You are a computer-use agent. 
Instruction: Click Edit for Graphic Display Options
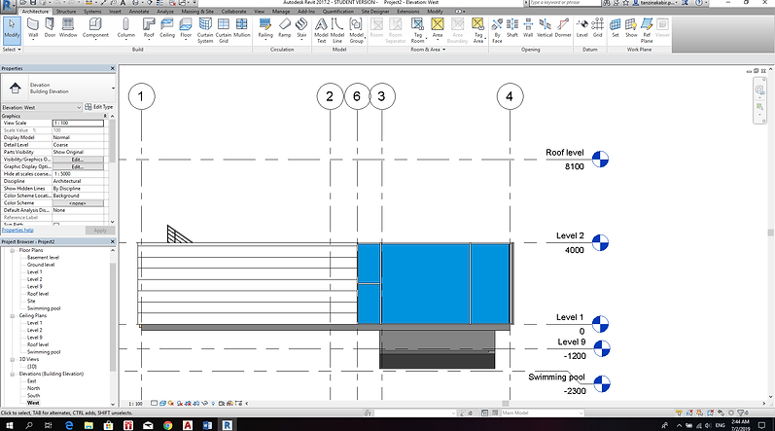[78, 166]
